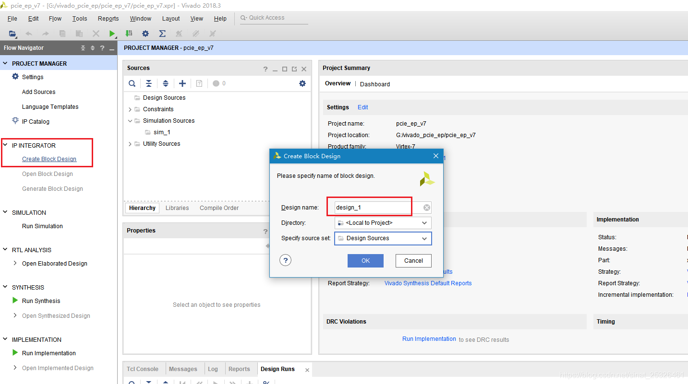This screenshot has width=688, height=384.
Task: Click Flow Navigator expand all icon
Action: coord(93,48)
